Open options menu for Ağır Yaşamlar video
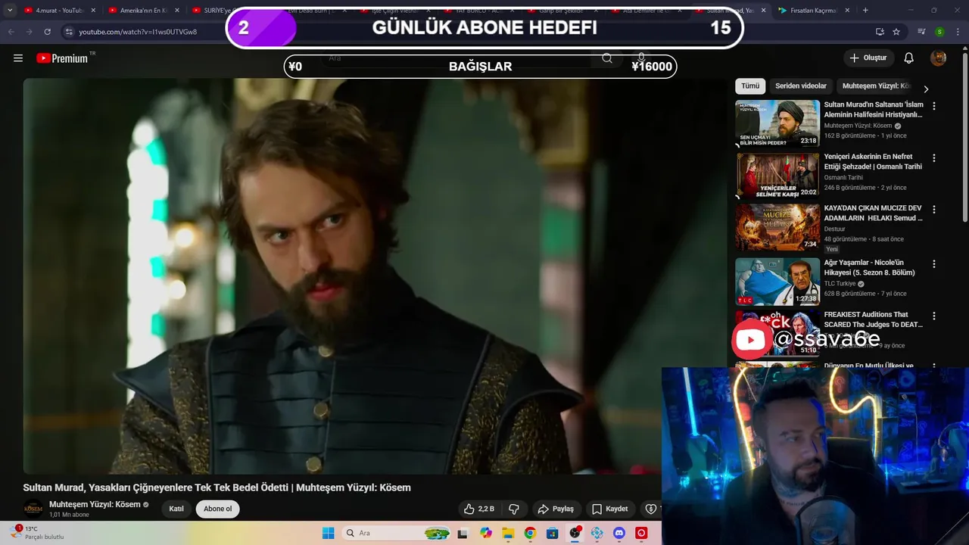Viewport: 969px width, 545px height. tap(934, 264)
